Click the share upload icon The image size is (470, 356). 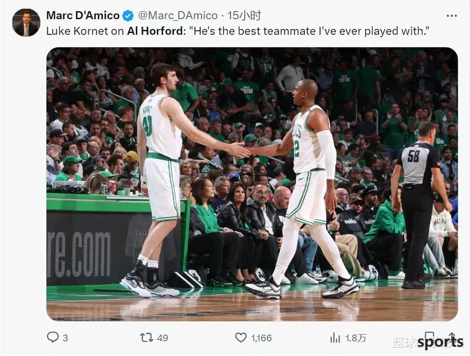(452, 337)
